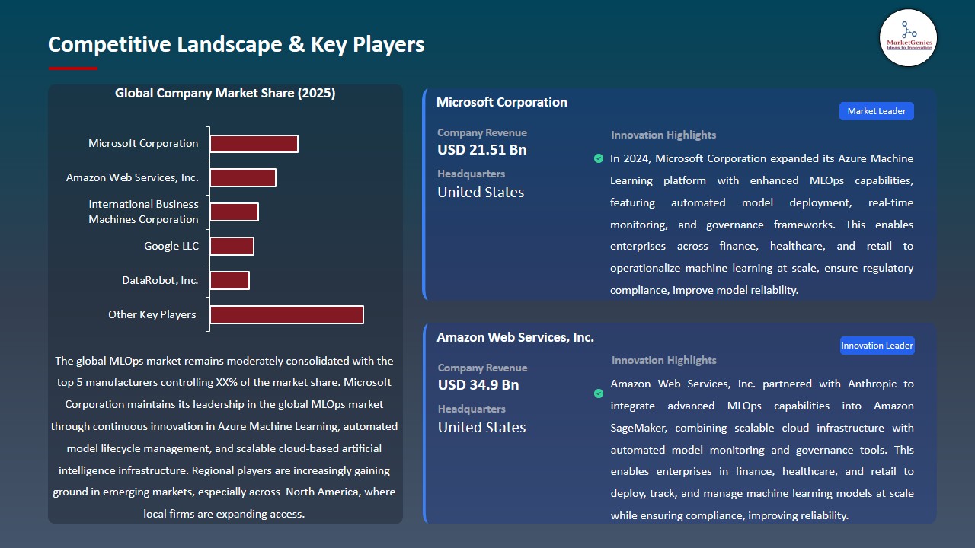The image size is (975, 548).
Task: Toggle the Innovation Leader badge
Action: (877, 345)
